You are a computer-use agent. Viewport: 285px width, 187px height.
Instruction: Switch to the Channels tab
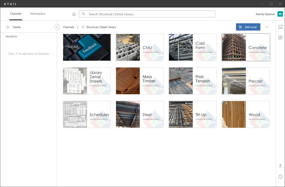point(16,14)
